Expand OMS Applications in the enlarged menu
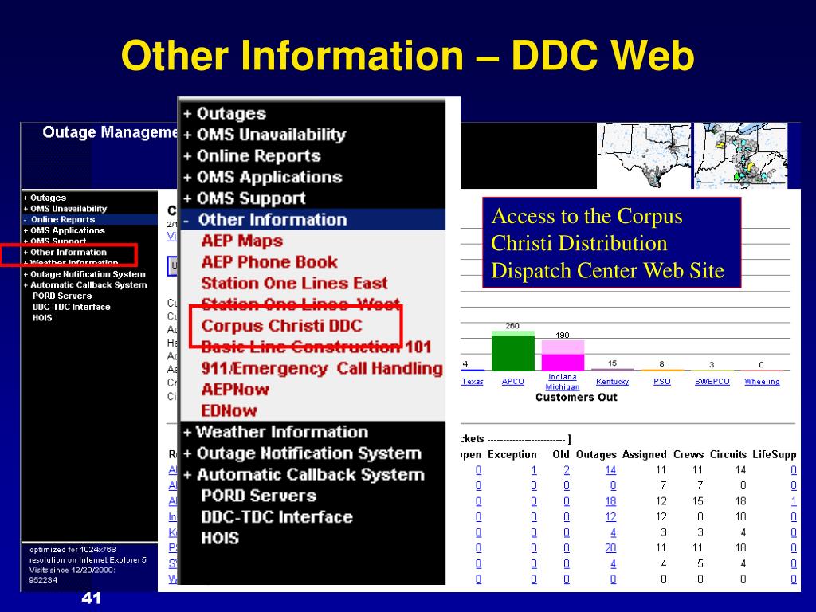816x612 pixels. (x=262, y=178)
